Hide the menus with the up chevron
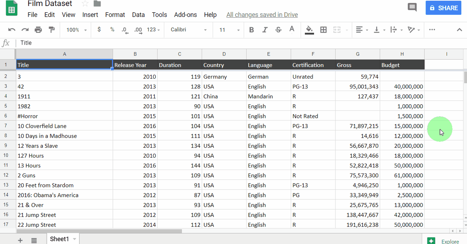Image resolution: width=467 pixels, height=244 pixels. pos(459,30)
